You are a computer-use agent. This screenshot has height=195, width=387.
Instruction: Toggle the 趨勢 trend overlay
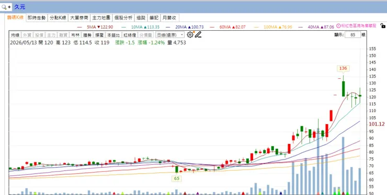[87, 35]
